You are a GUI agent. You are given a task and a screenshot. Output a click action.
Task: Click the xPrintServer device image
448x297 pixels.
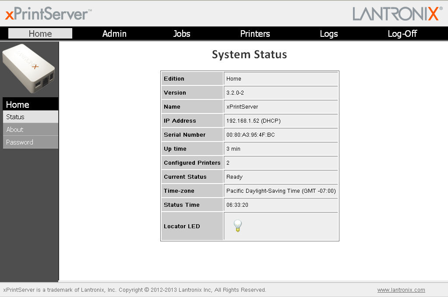point(28,68)
